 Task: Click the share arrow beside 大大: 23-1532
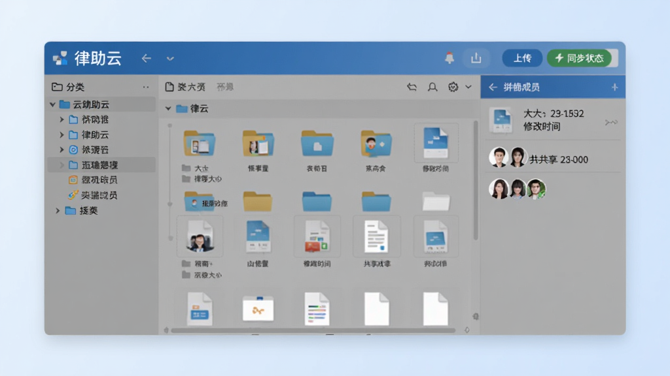[611, 122]
